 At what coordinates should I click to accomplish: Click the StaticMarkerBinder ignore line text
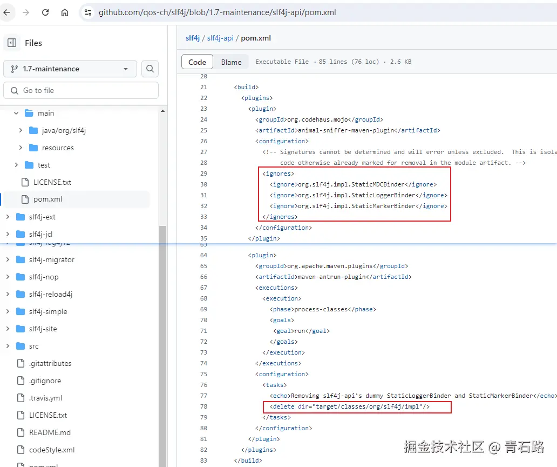tap(358, 206)
